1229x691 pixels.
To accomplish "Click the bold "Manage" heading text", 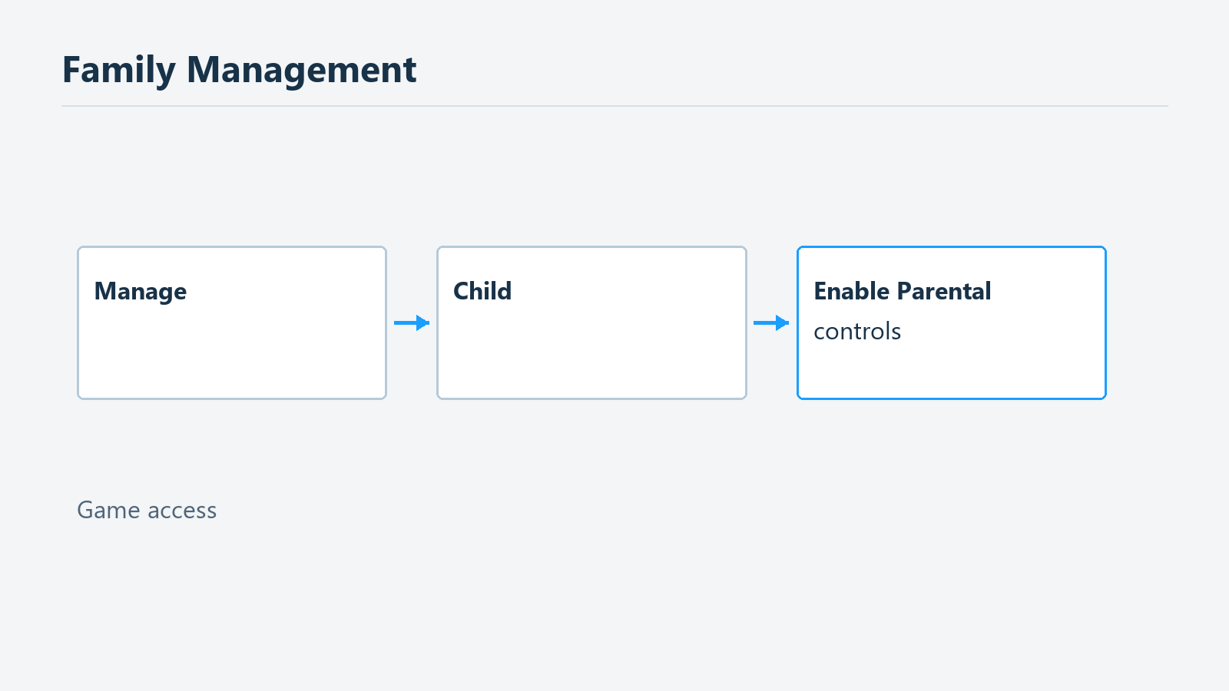I will pyautogui.click(x=141, y=292).
